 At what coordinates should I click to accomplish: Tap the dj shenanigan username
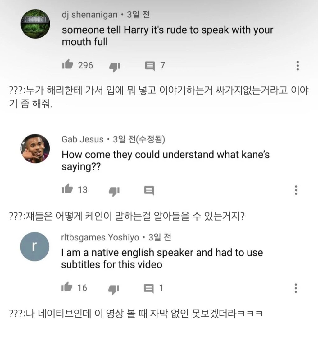point(89,15)
